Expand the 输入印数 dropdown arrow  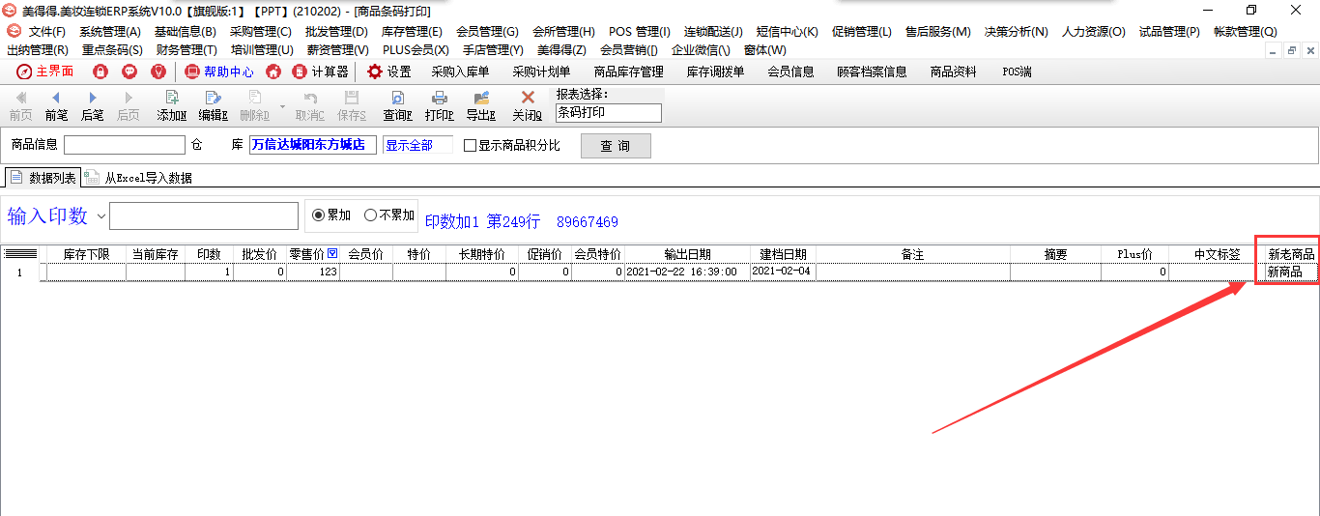pyautogui.click(x=100, y=216)
